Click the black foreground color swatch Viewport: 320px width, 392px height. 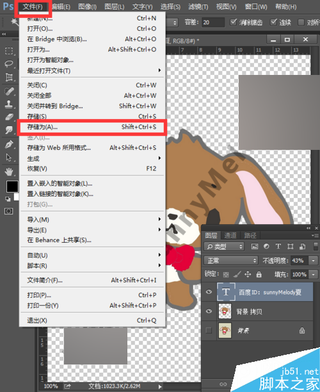[x=12, y=186]
